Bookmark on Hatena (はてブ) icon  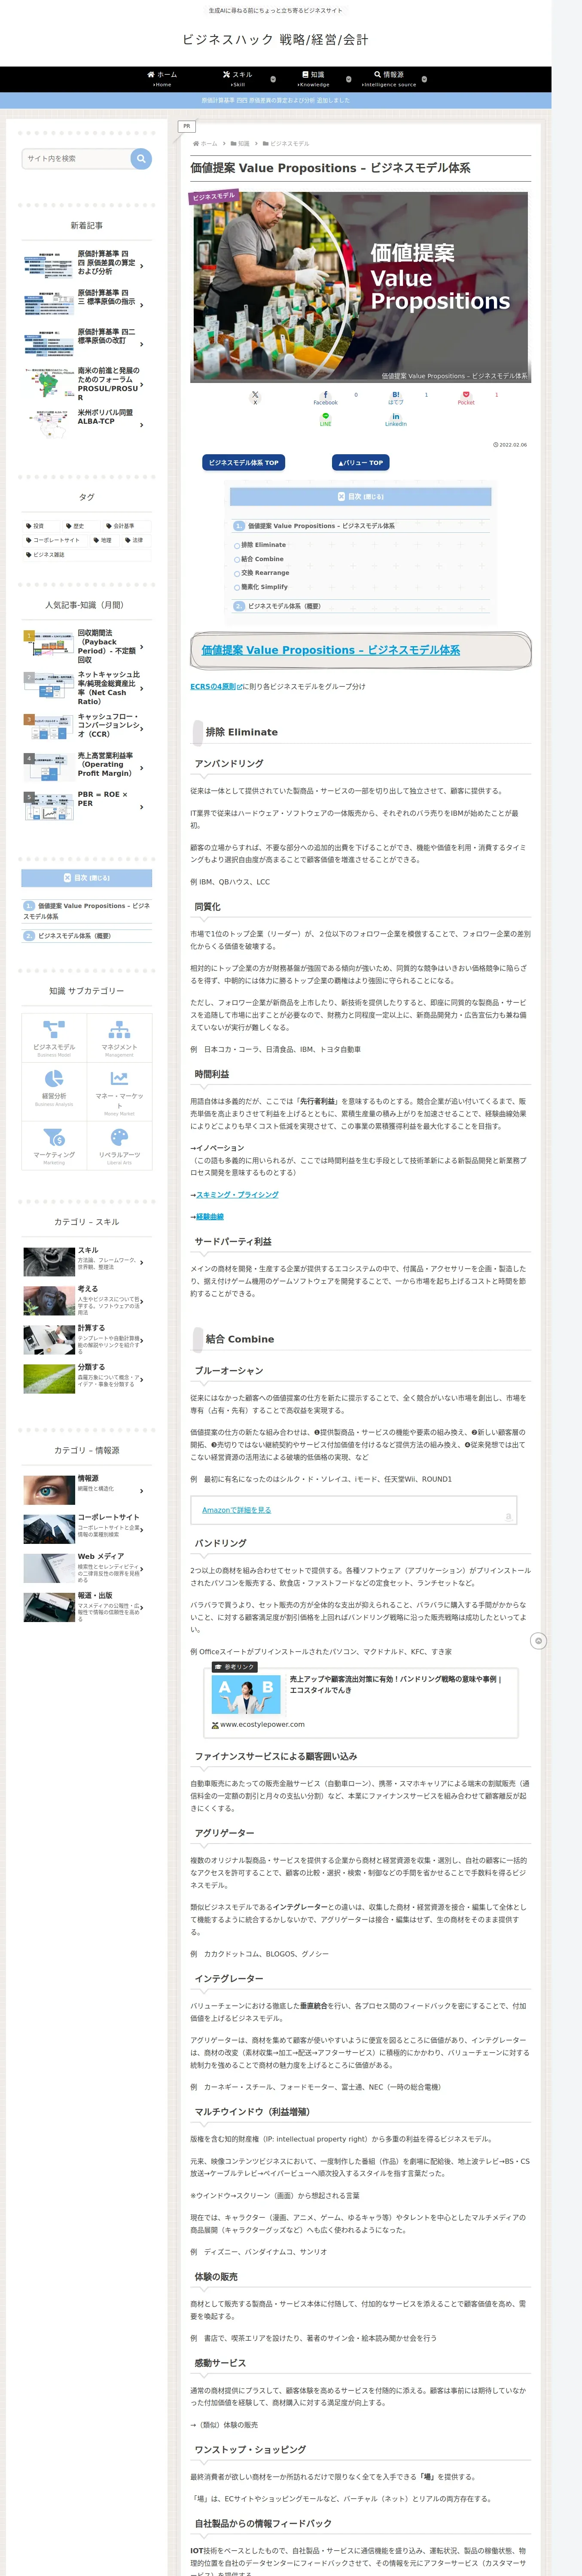coord(396,397)
